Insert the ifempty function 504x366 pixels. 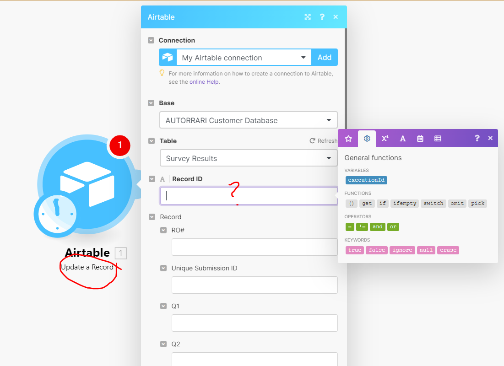[405, 204]
